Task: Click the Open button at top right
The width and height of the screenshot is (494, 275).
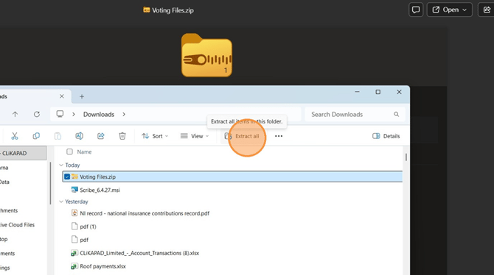Action: [x=449, y=10]
